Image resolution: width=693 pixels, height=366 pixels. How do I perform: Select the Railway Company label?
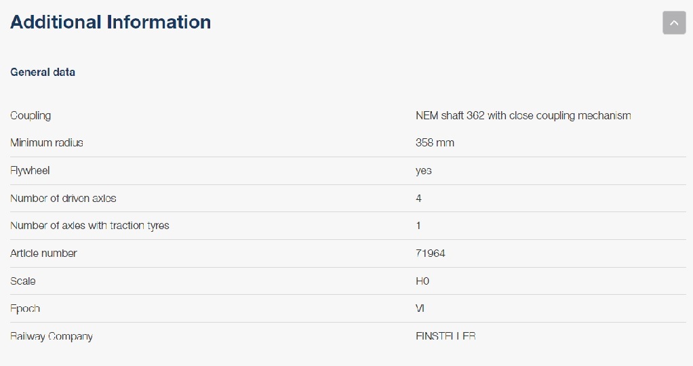point(52,336)
